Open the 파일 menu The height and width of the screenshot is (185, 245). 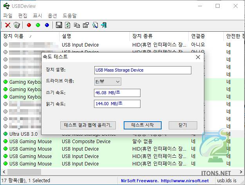pyautogui.click(x=8, y=16)
